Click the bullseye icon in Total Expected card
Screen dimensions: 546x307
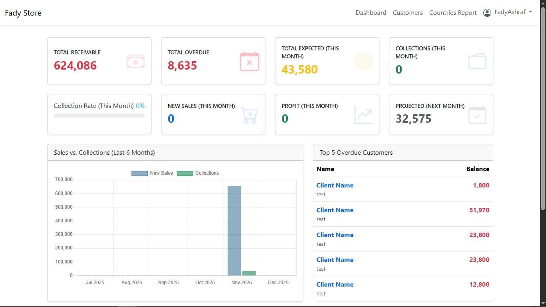coord(363,62)
